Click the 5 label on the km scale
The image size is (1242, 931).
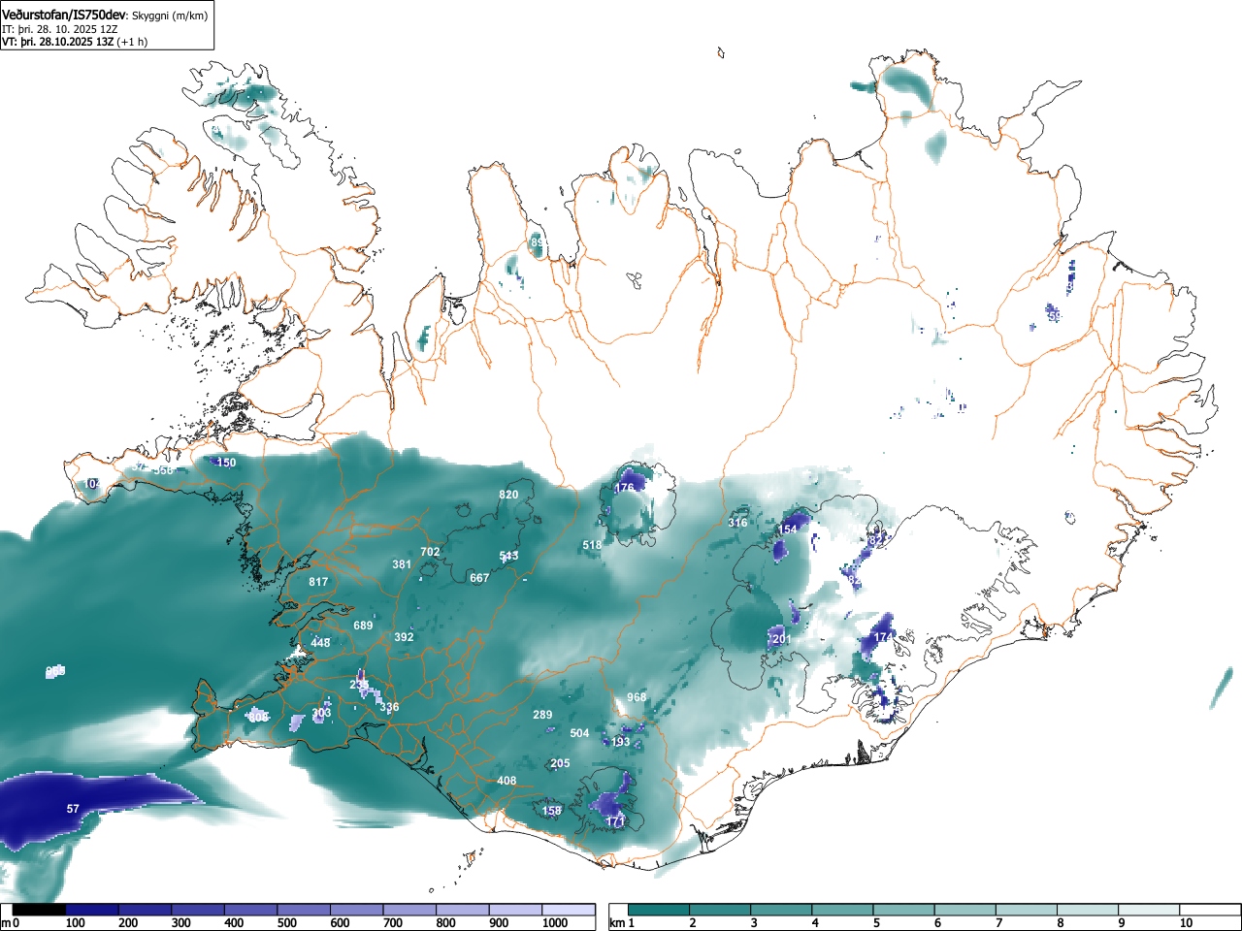point(875,923)
